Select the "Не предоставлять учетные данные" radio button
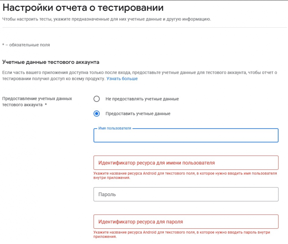Screen dimensions: 288x244 click(x=97, y=99)
